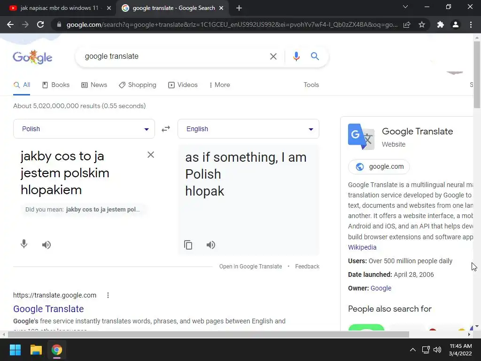Switch to Shopping results
Viewport: 481px width, 361px height.
[x=138, y=85]
